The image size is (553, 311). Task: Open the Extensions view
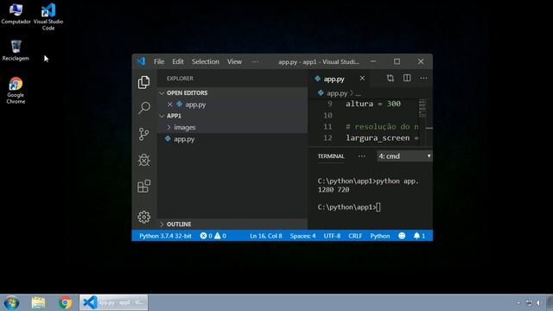tap(144, 187)
